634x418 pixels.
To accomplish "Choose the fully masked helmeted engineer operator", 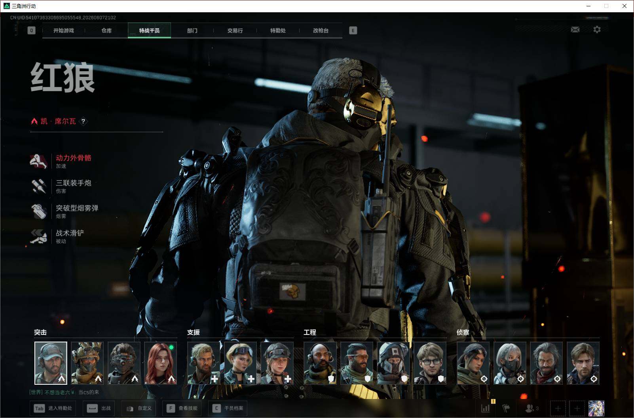I will pyautogui.click(x=393, y=363).
